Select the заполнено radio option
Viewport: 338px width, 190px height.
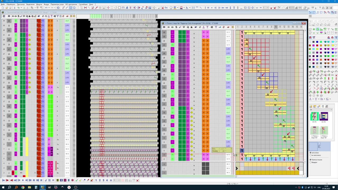(311, 153)
